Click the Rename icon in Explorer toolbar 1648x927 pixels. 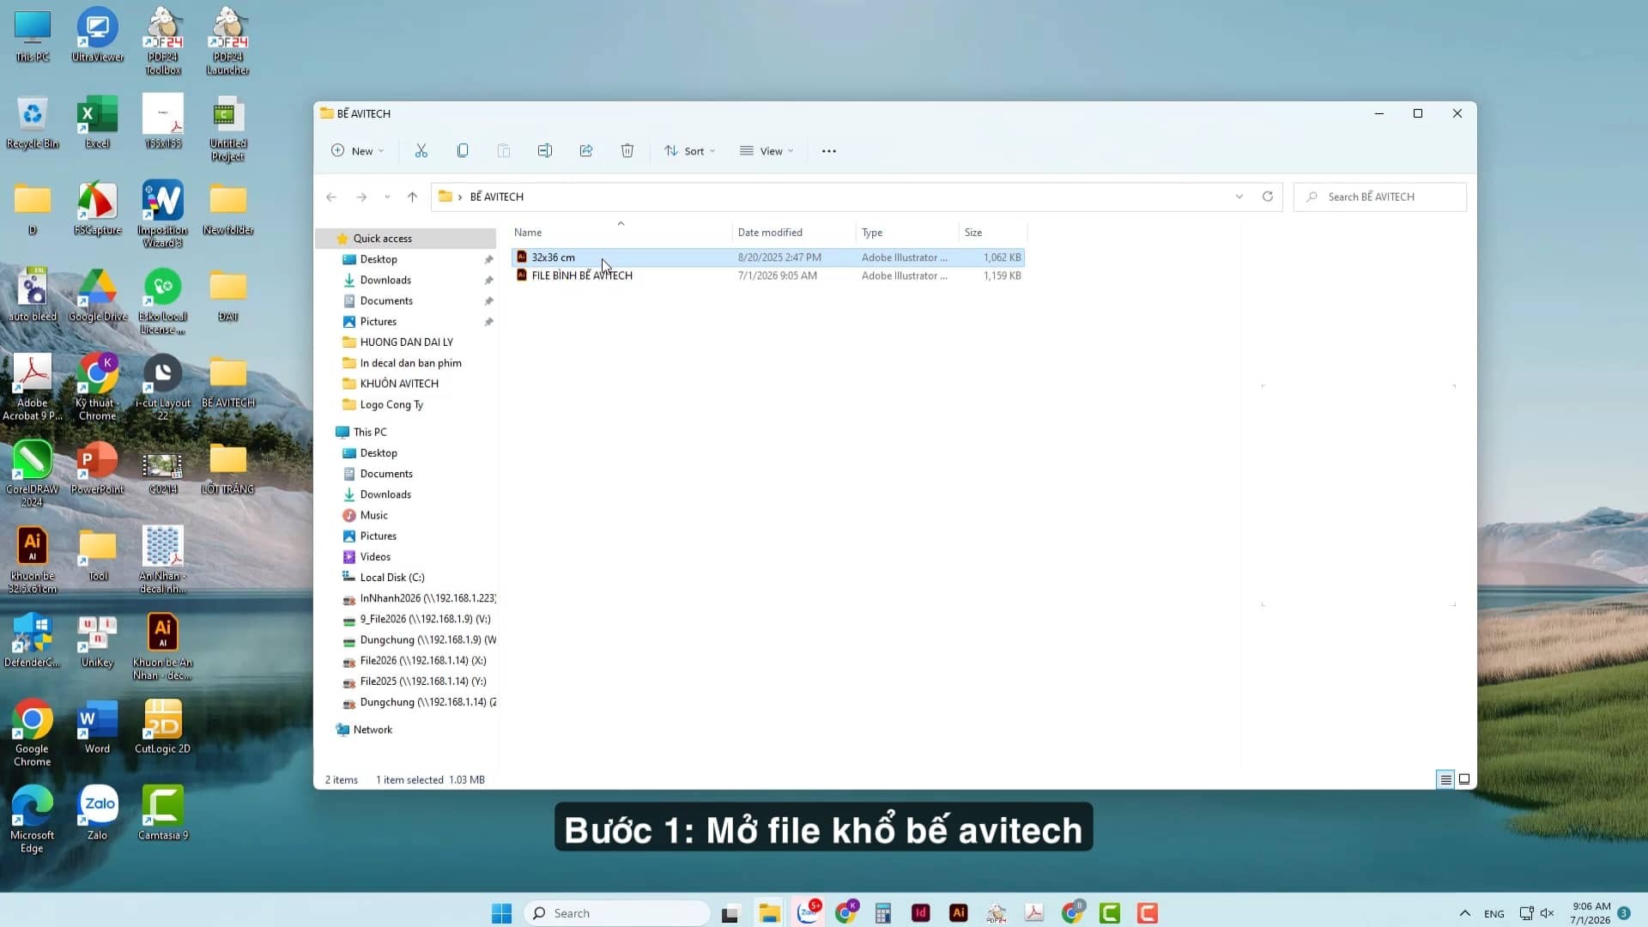tap(545, 151)
